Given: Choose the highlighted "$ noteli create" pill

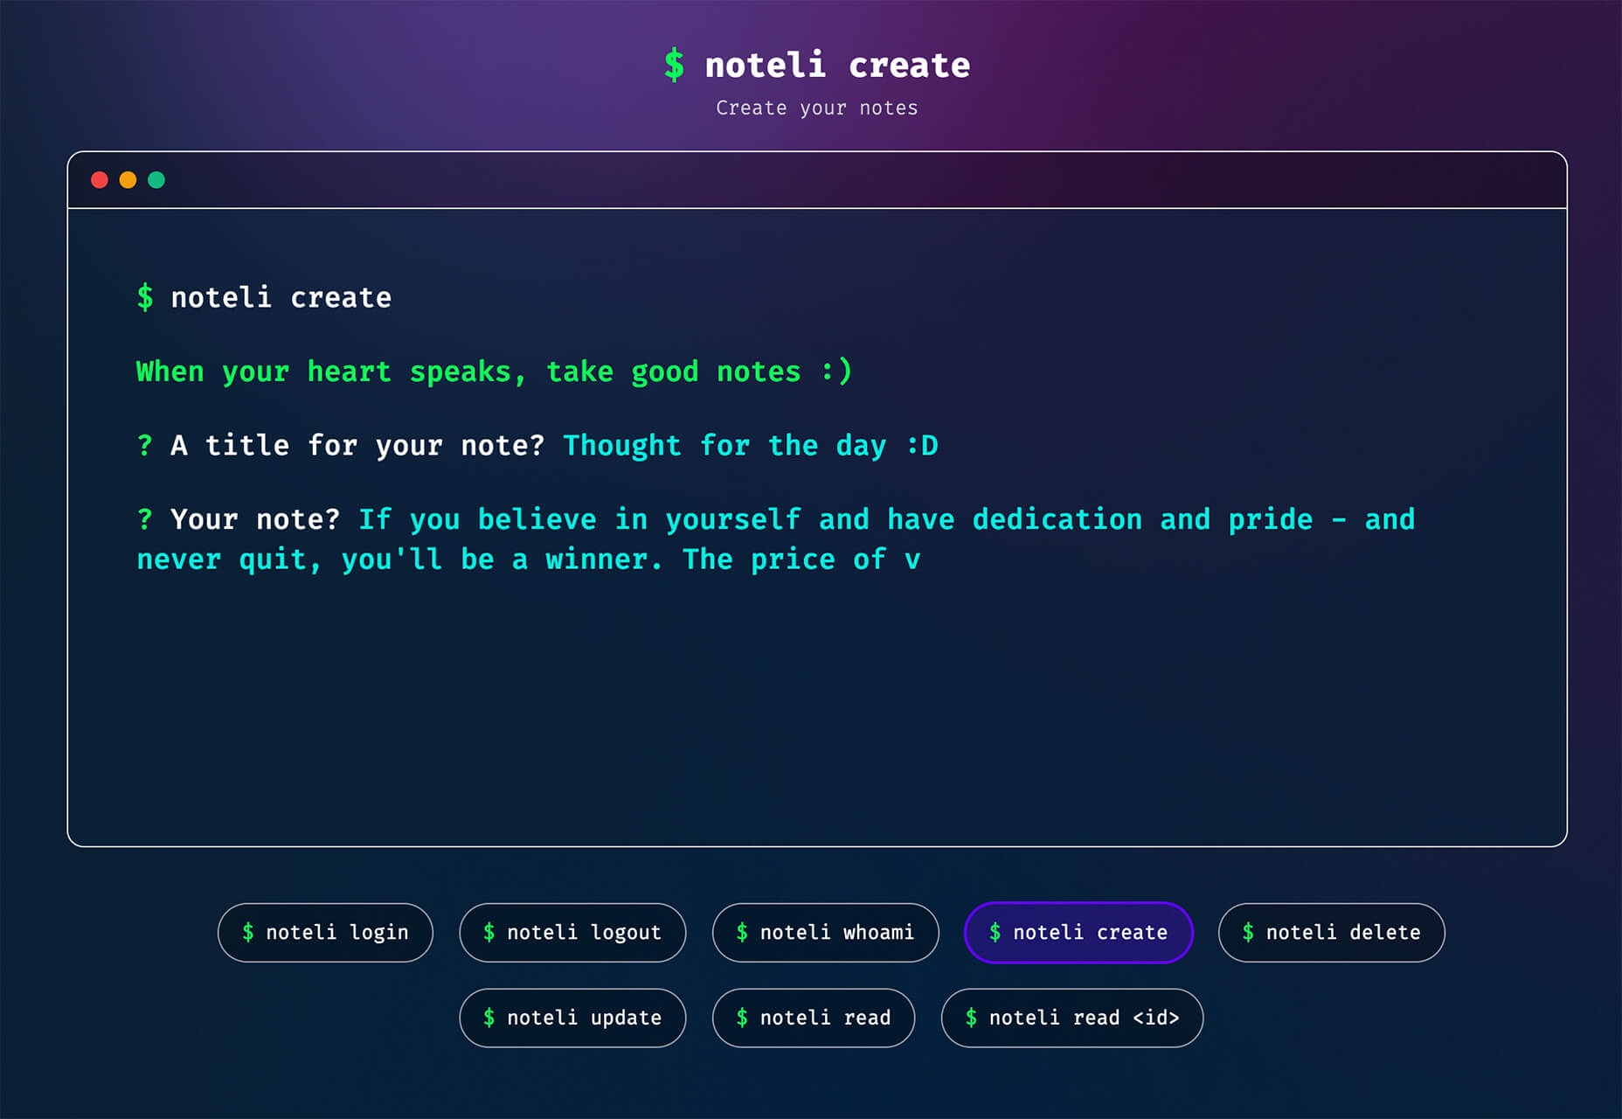Looking at the screenshot, I should click(1078, 933).
